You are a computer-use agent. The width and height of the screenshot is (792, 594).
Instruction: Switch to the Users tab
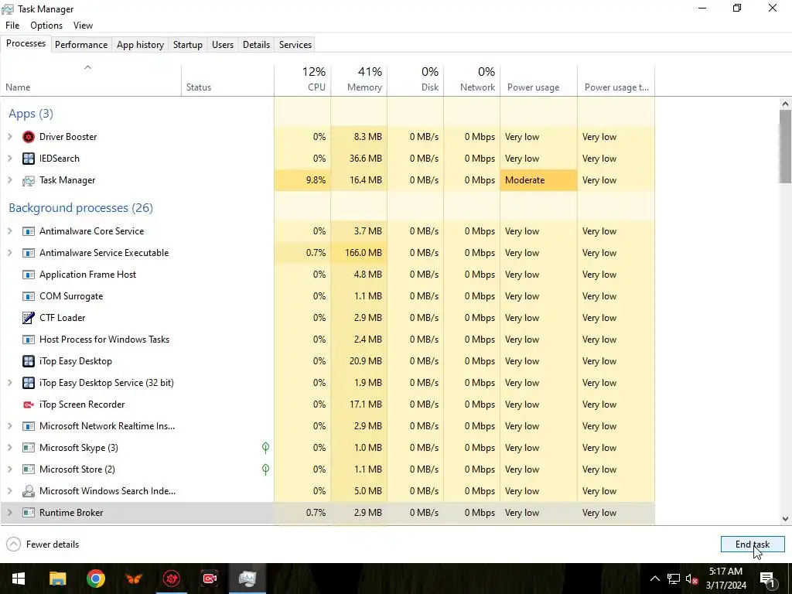click(223, 44)
